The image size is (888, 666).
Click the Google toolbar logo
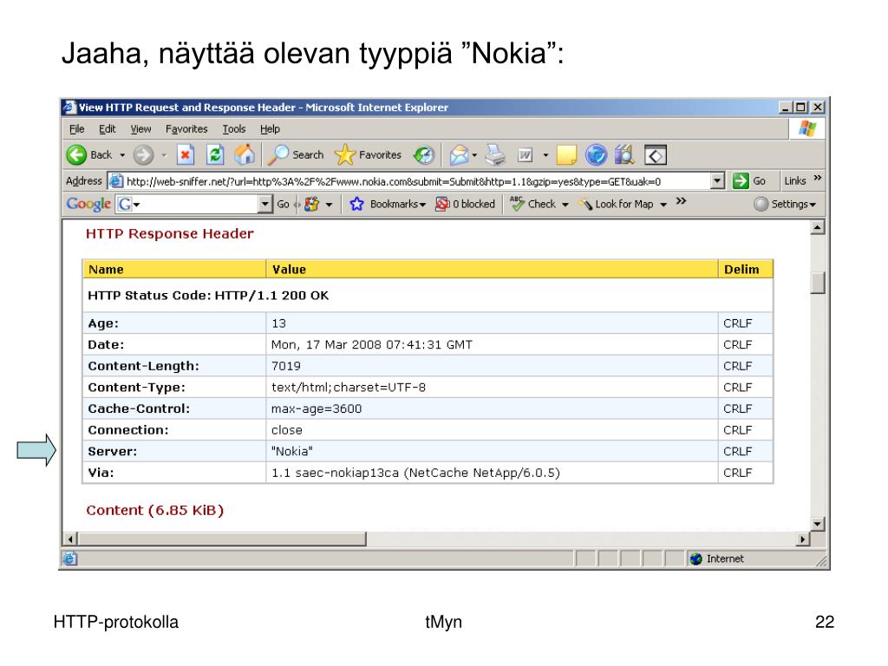(88, 204)
